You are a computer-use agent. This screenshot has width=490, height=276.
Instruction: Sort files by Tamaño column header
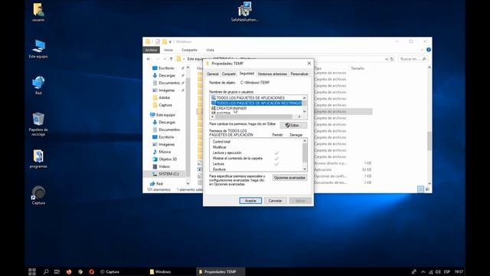(358, 68)
